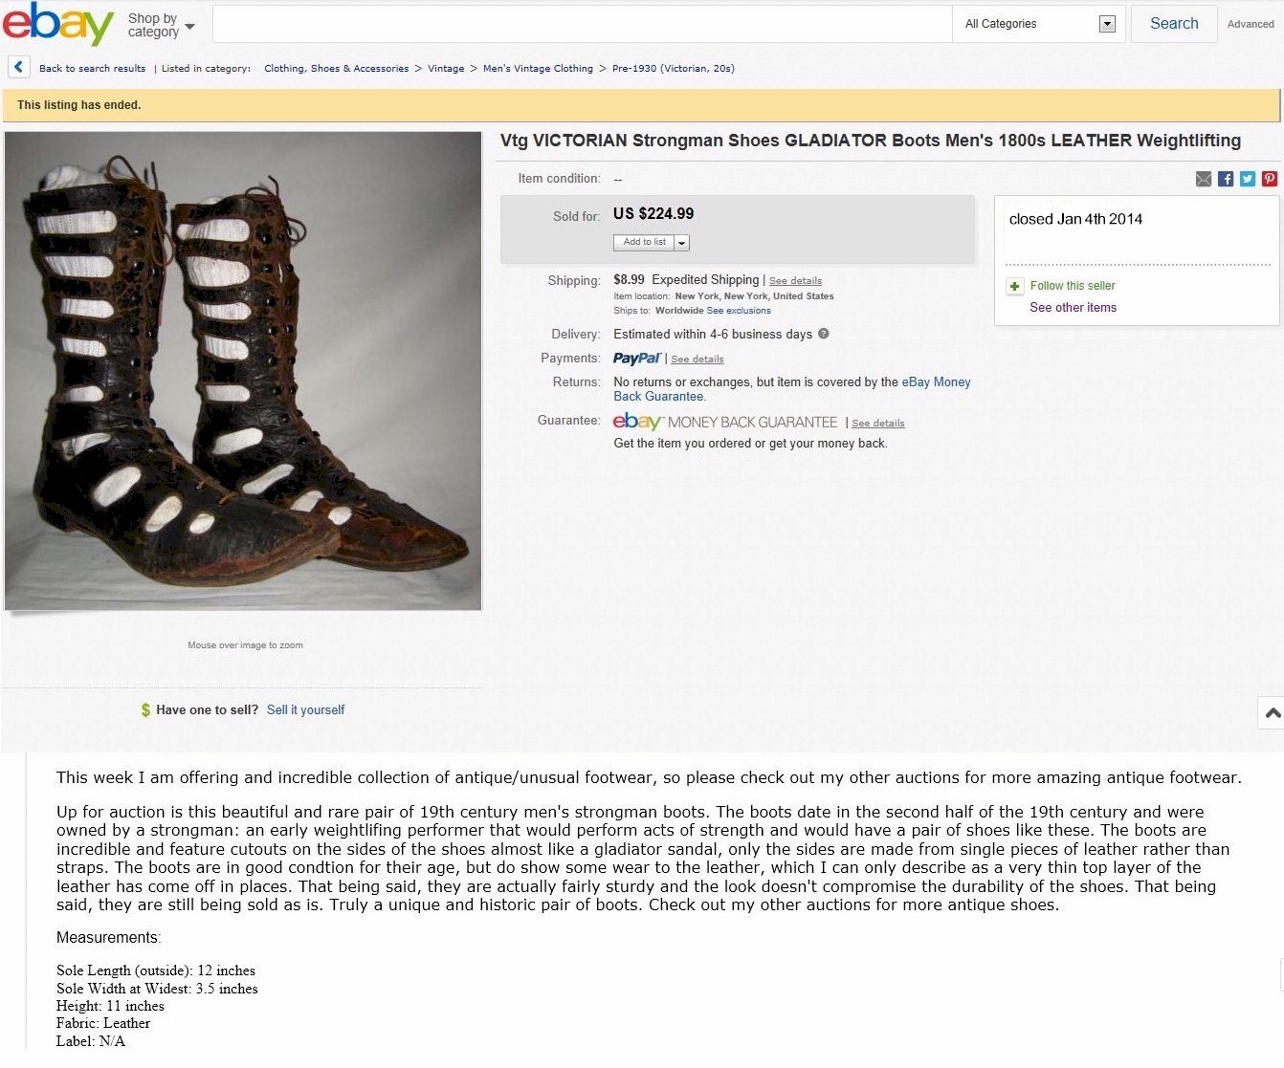1284x1068 pixels.
Task: Click the green plus Follow seller icon
Action: pyautogui.click(x=1015, y=286)
